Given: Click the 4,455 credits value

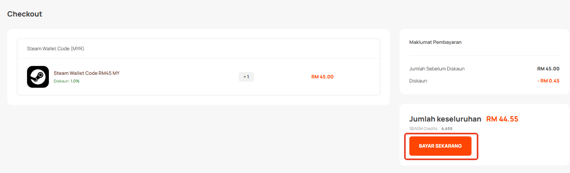Looking at the screenshot, I should click(447, 129).
